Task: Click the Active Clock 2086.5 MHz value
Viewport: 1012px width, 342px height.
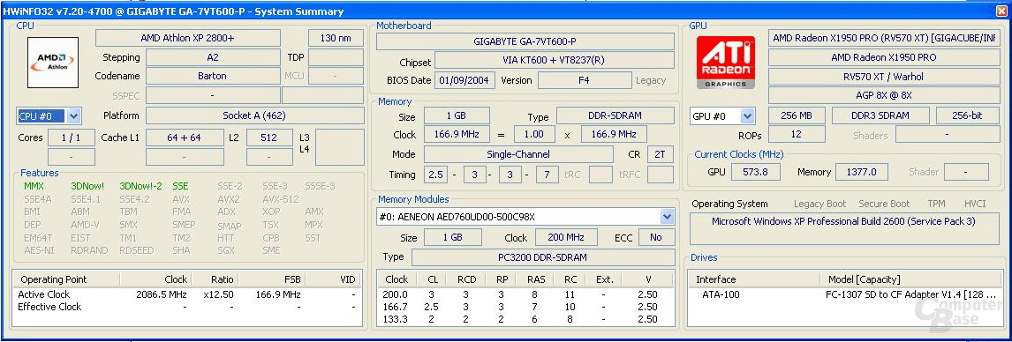Action: coord(162,294)
